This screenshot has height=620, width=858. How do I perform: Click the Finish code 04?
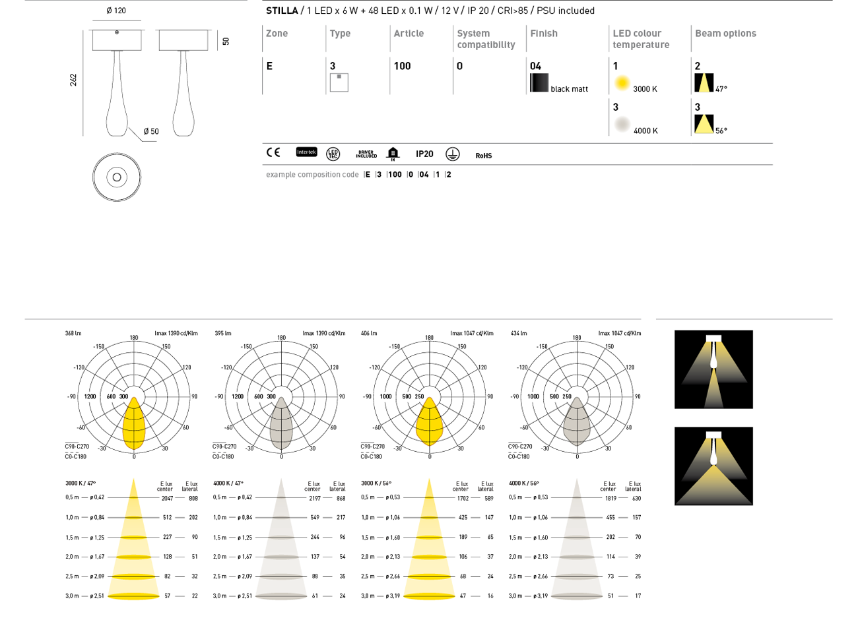point(535,66)
